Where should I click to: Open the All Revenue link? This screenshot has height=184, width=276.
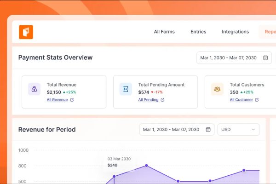click(x=57, y=100)
